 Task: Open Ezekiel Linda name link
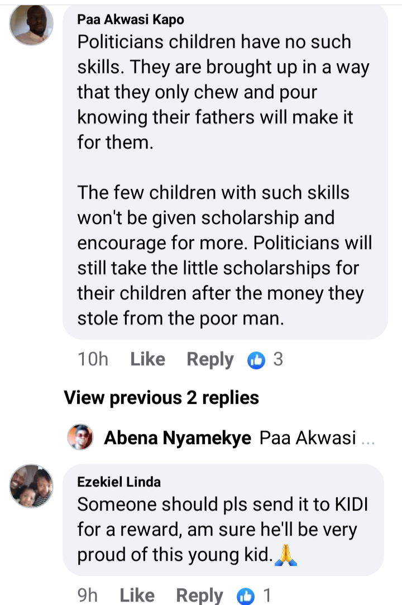[x=119, y=482]
